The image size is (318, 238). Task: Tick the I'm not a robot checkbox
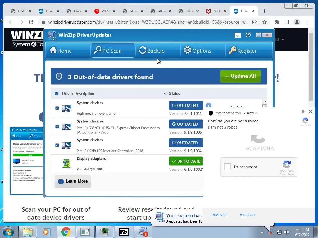point(227,167)
